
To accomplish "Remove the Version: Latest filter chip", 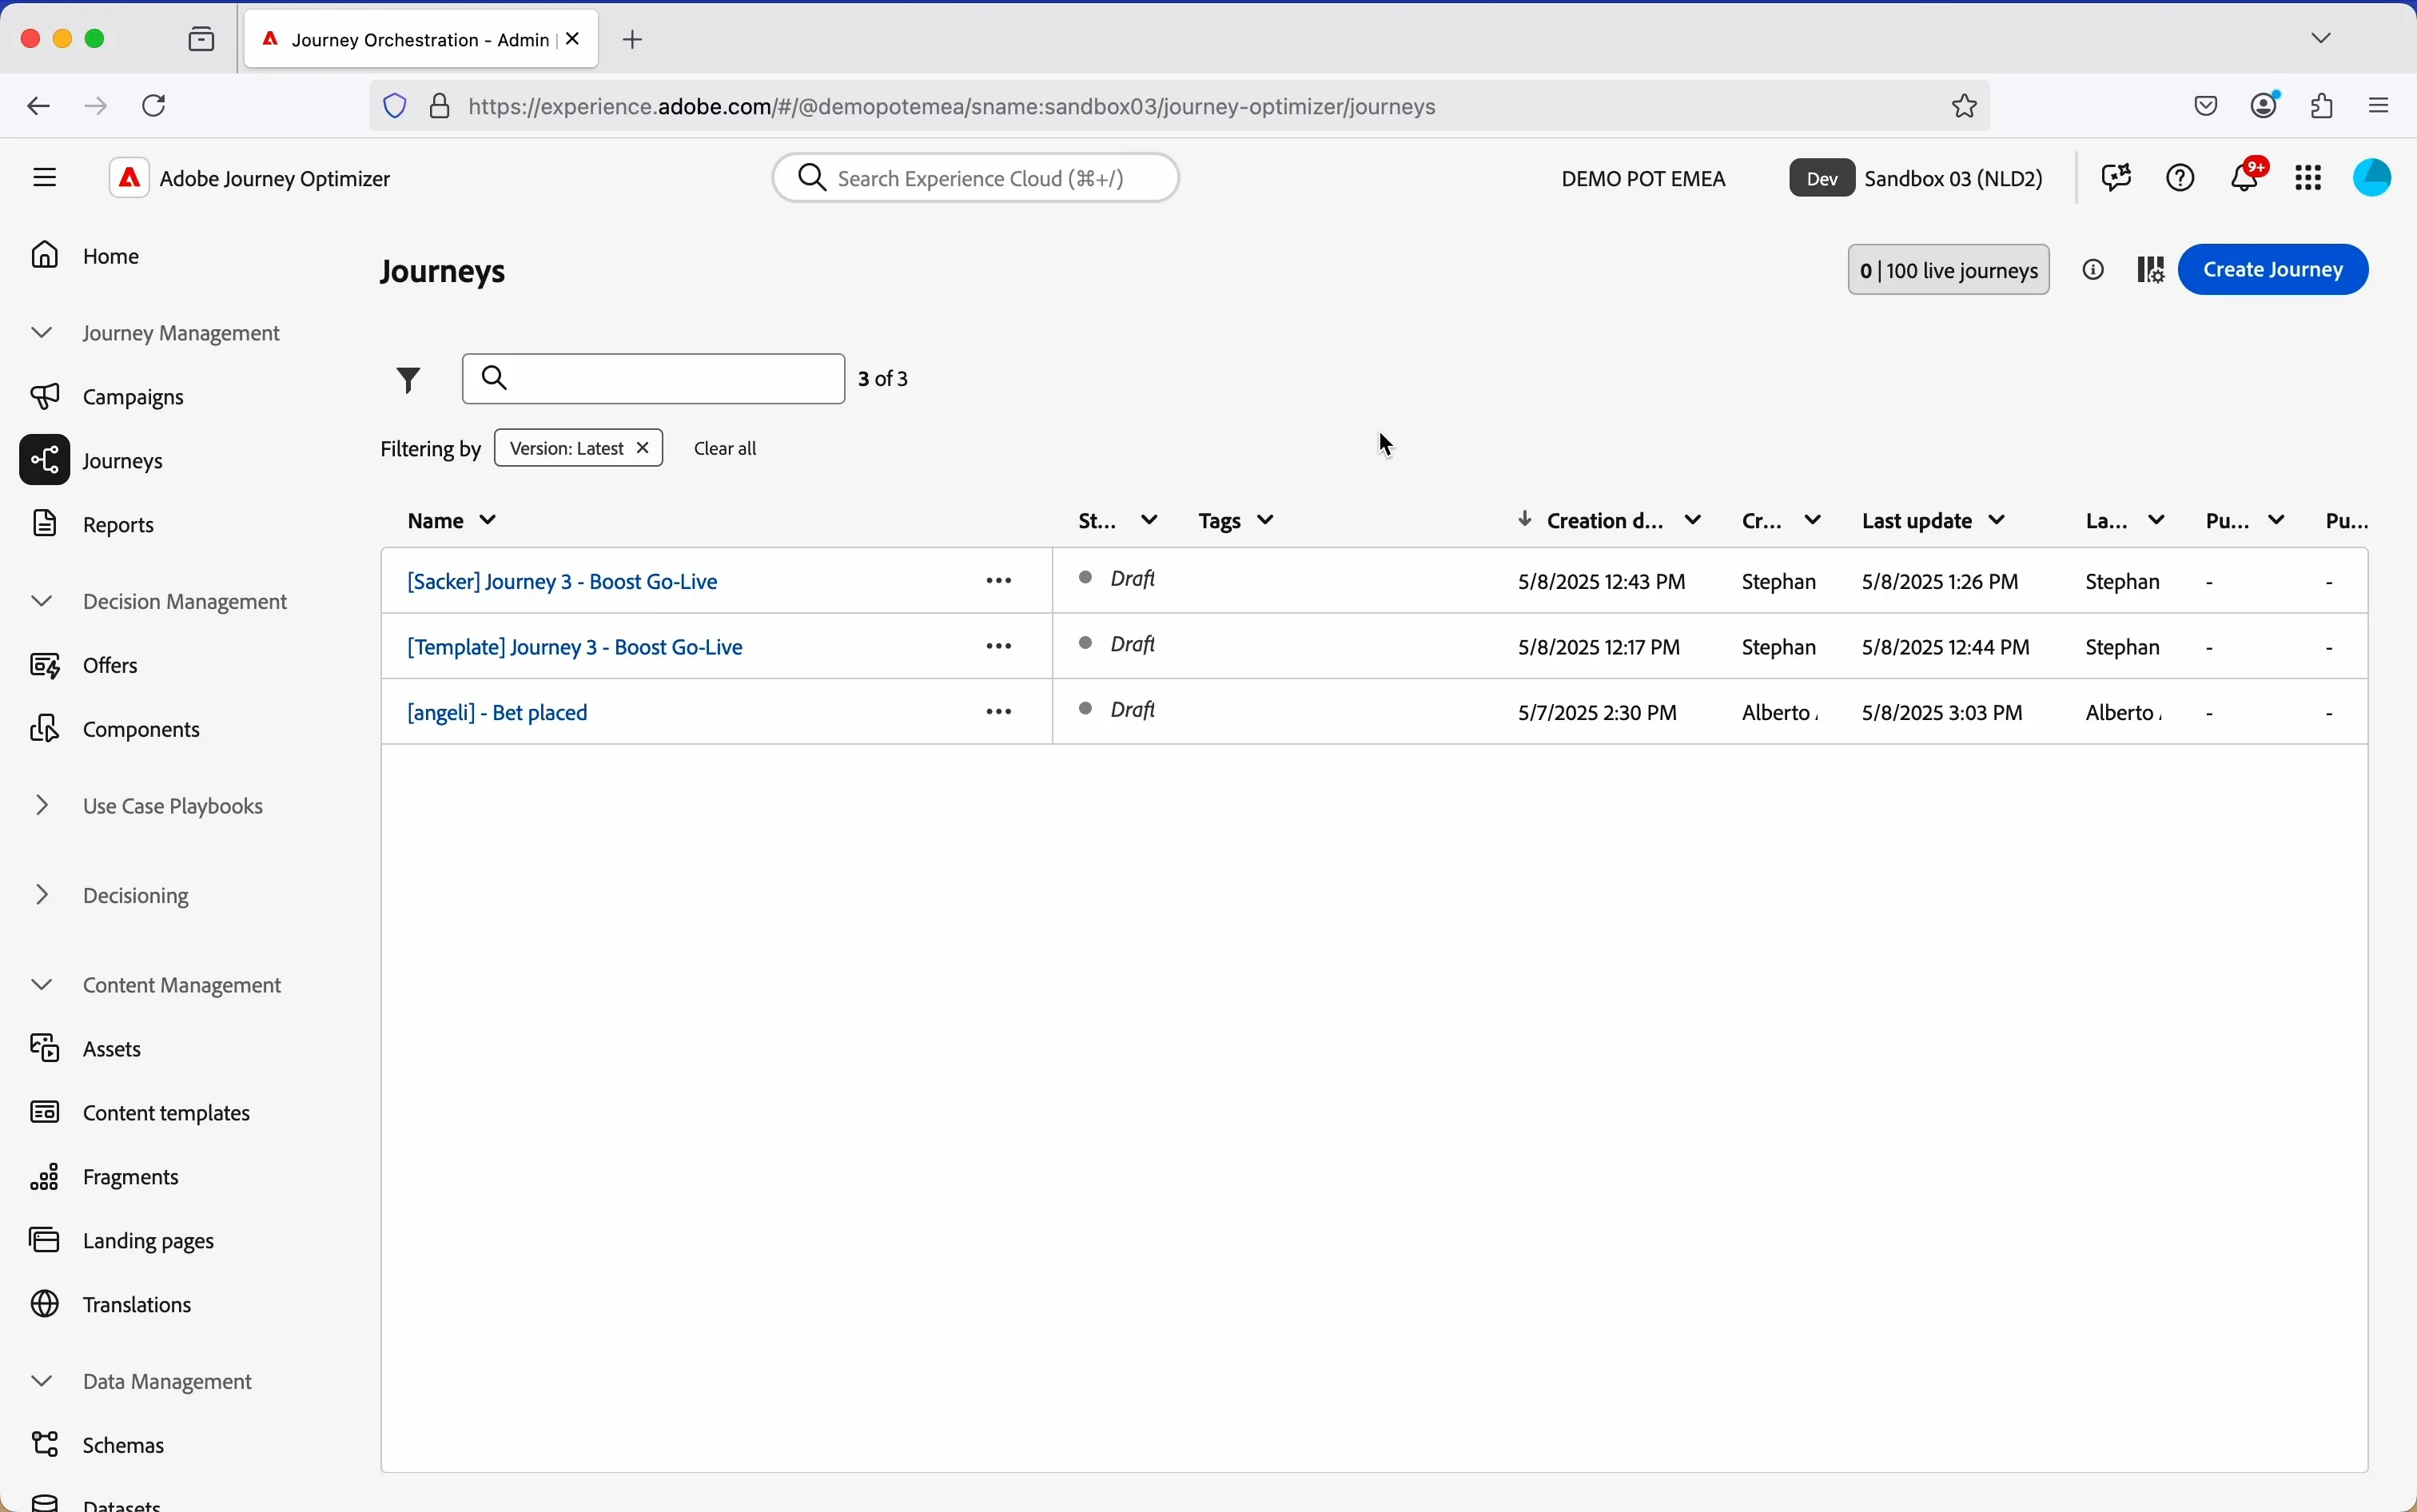I will [643, 448].
